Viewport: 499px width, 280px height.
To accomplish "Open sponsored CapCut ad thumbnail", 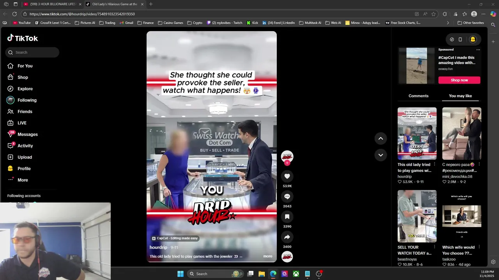I will (417, 66).
